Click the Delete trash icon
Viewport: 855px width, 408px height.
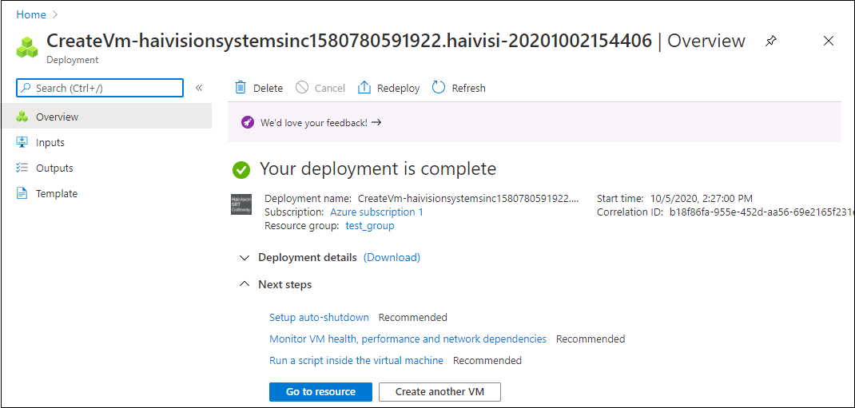[241, 88]
